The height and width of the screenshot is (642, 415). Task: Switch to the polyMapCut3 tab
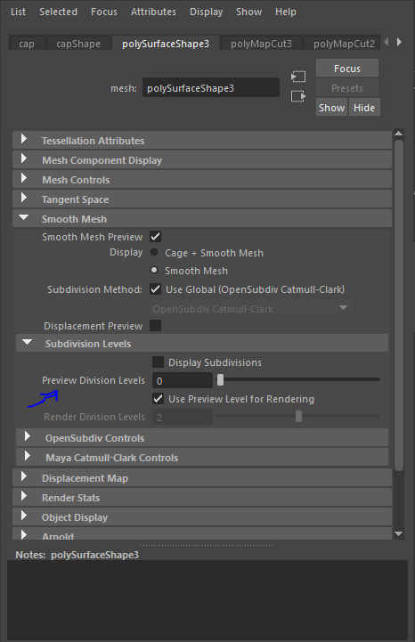coord(261,44)
